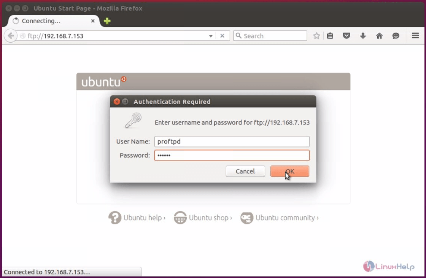
Task: Save page to Pocket icon
Action: 347,36
